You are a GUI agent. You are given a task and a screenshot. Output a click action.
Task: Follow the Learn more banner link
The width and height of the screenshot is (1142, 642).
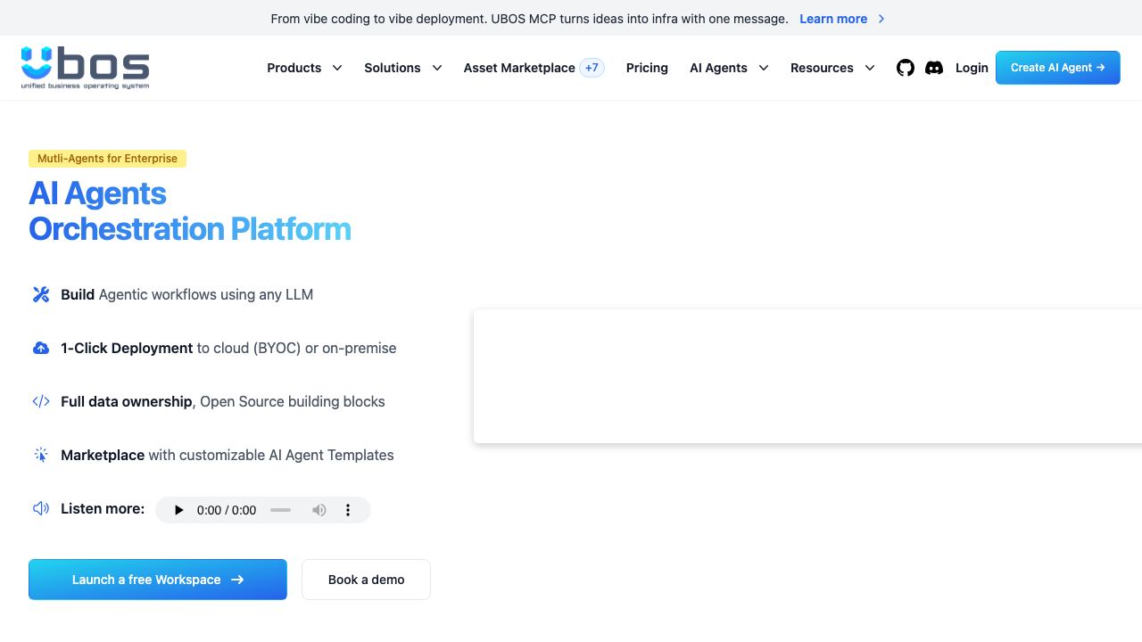point(833,19)
